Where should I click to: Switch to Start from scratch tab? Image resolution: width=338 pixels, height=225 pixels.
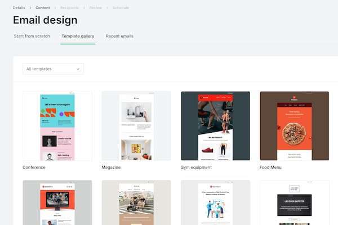pyautogui.click(x=32, y=36)
